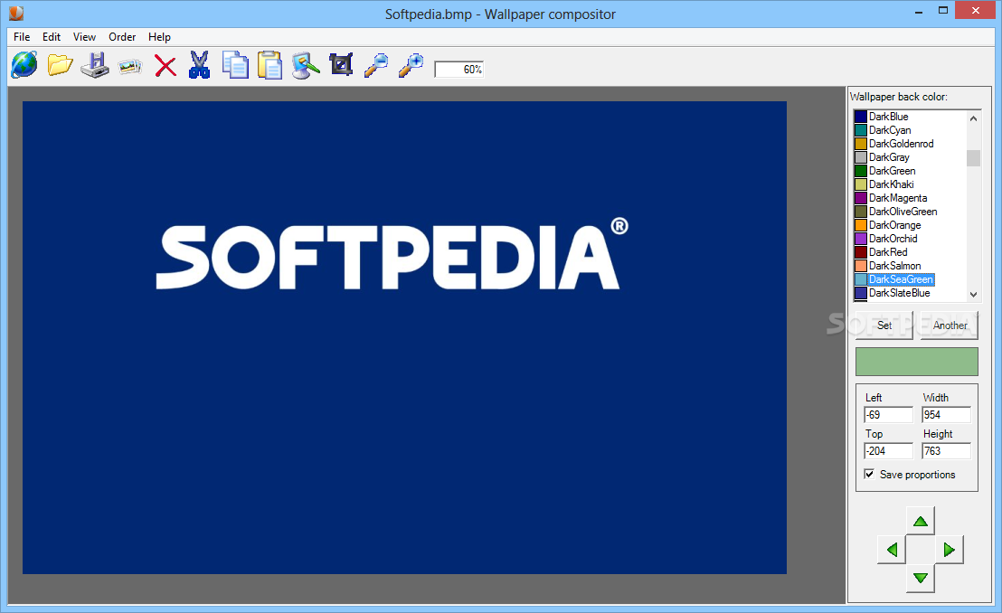Click the Softpedia image on the canvas
The height and width of the screenshot is (613, 1002).
pos(404,337)
